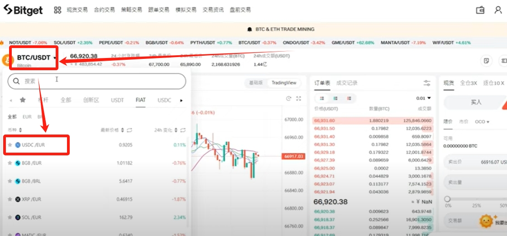
Task: Switch to TradingView chart mode
Action: [284, 83]
